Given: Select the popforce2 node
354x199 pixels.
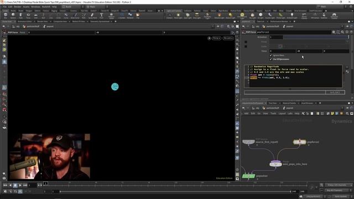Looking at the screenshot, I should [x=299, y=142].
